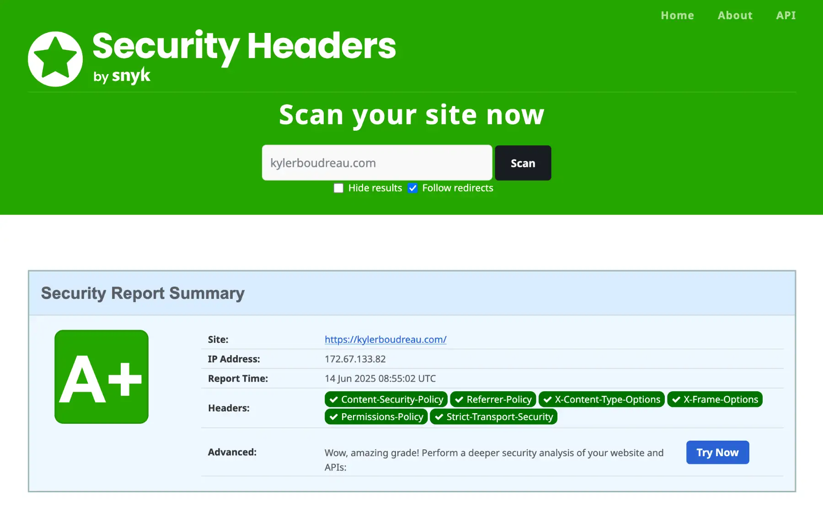Click the X-Content-Type-Options checkmark badge
The height and width of the screenshot is (506, 823).
(x=601, y=399)
